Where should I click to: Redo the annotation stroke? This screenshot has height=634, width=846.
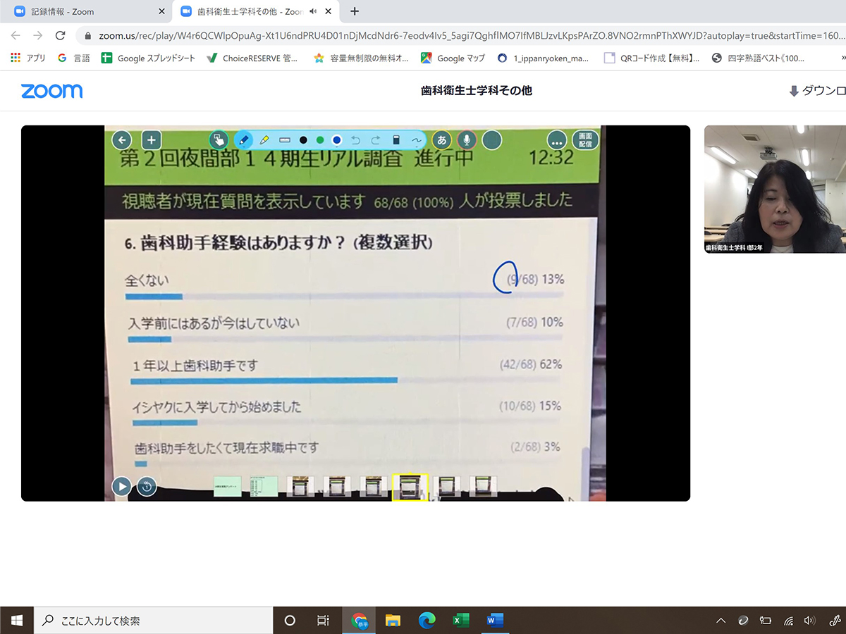376,139
